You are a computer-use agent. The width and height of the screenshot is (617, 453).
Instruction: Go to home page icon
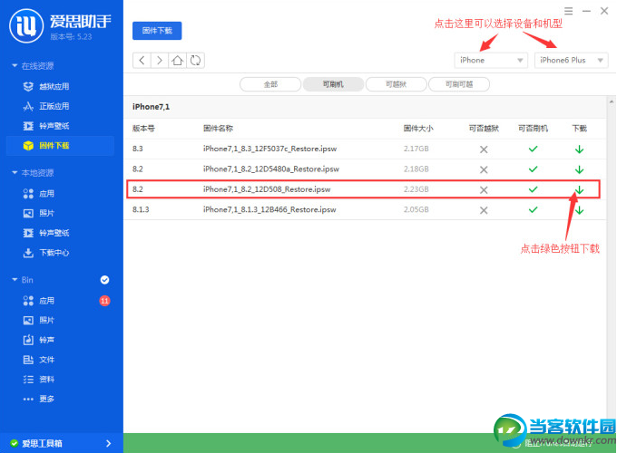tap(178, 60)
